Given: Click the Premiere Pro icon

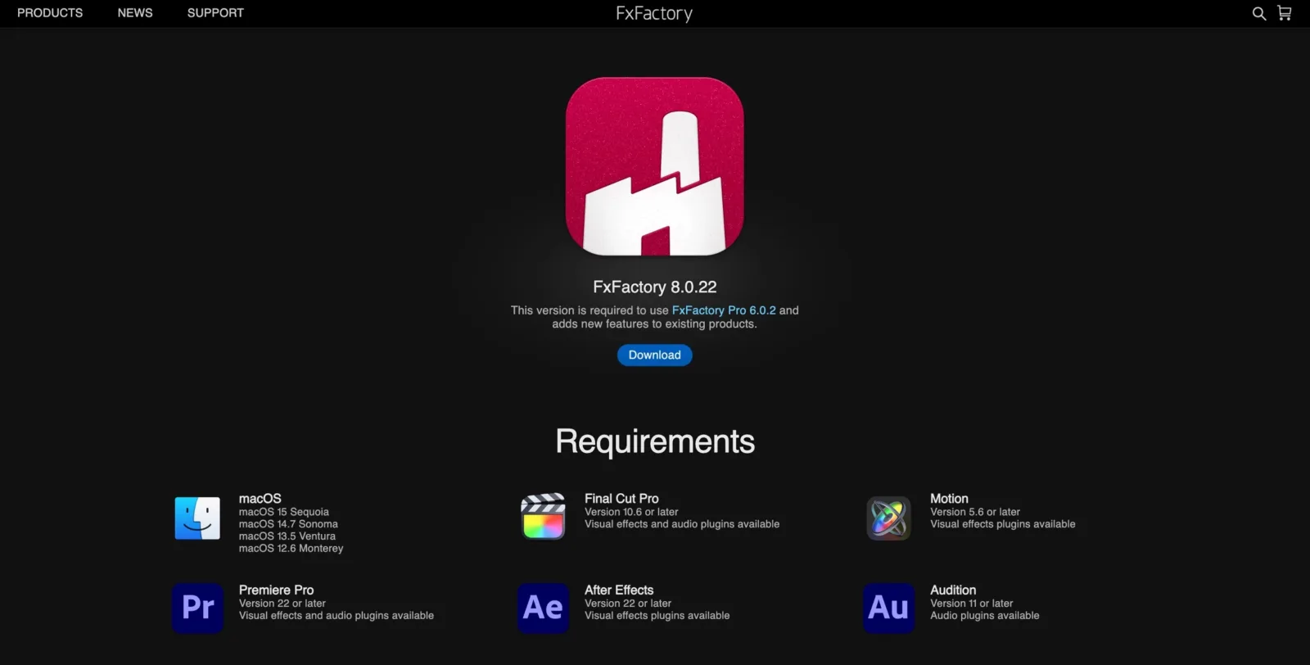Looking at the screenshot, I should (x=197, y=608).
